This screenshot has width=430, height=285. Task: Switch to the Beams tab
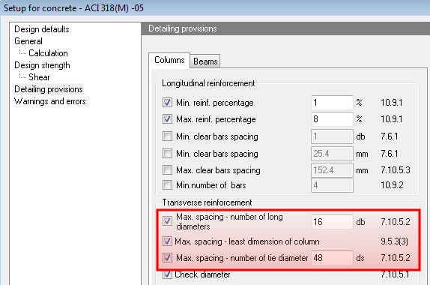(205, 61)
